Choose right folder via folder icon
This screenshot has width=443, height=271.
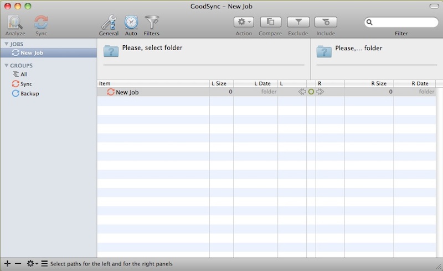[x=324, y=51]
